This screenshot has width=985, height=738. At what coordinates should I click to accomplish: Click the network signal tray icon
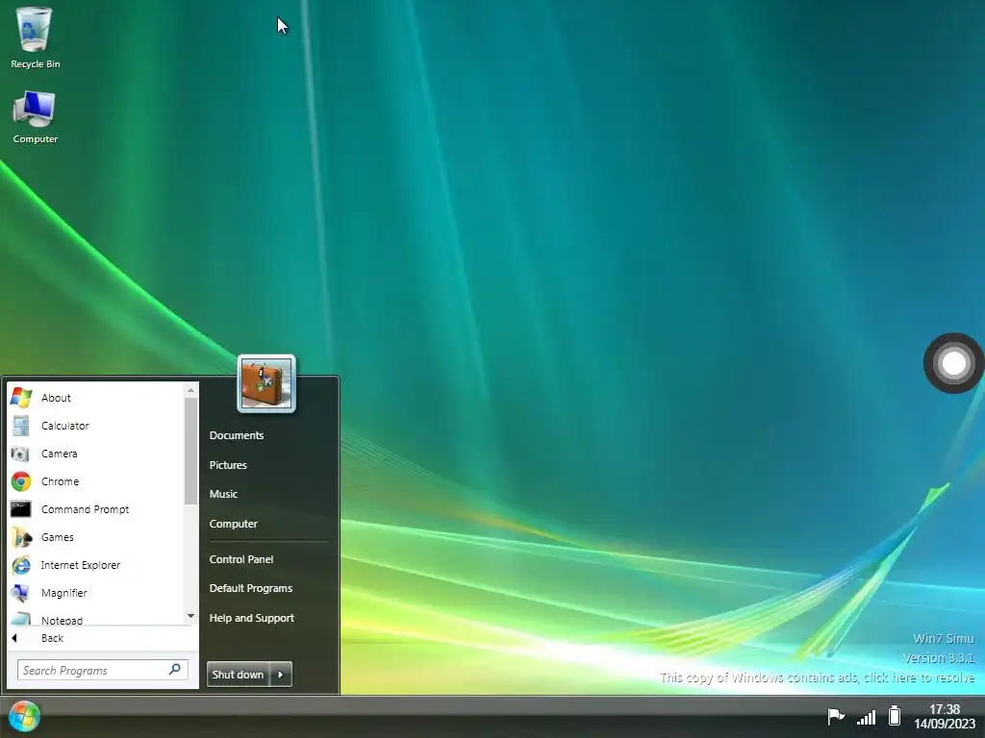coord(867,717)
